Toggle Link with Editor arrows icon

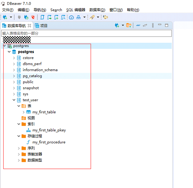click(145, 25)
